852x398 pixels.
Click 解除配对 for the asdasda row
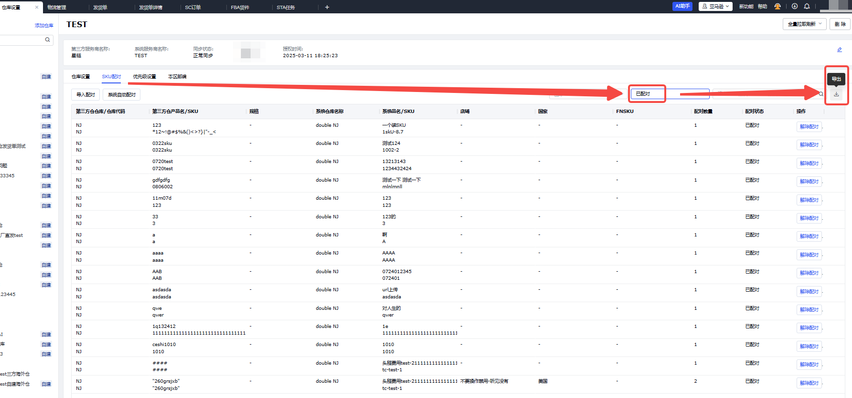click(x=809, y=292)
